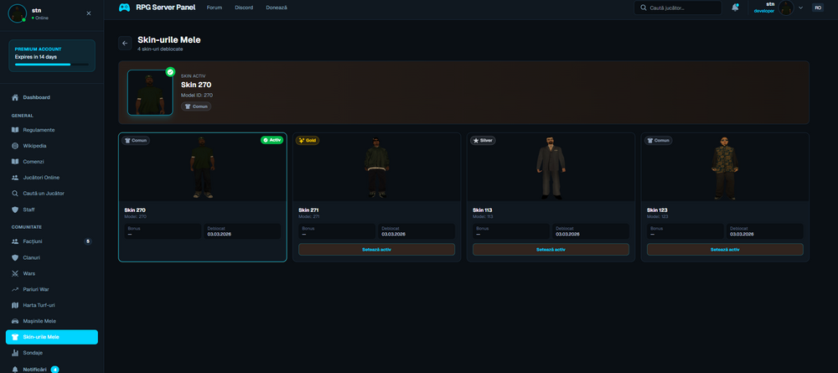Image resolution: width=838 pixels, height=373 pixels.
Task: Click the Dashboard home icon
Action: click(15, 97)
